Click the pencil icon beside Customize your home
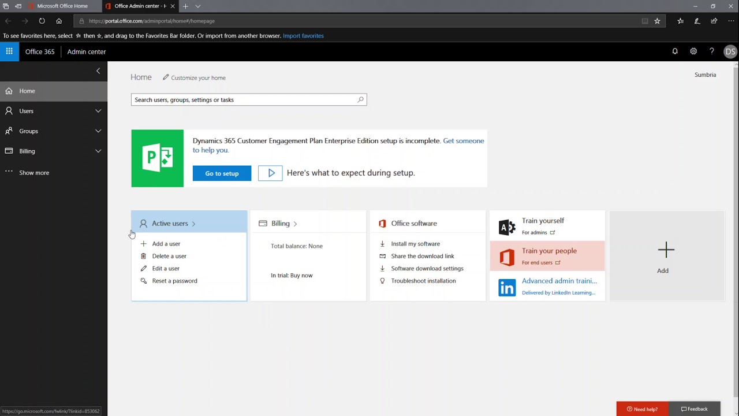Image resolution: width=739 pixels, height=416 pixels. click(166, 77)
